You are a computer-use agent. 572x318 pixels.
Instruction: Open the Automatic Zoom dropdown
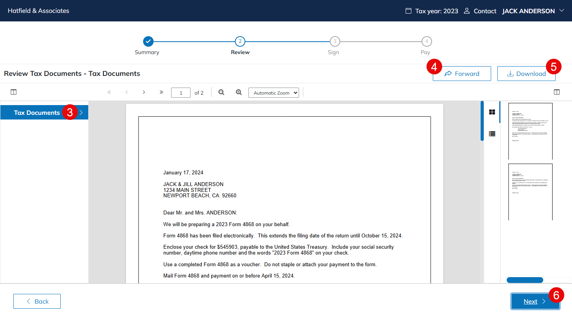coord(274,93)
